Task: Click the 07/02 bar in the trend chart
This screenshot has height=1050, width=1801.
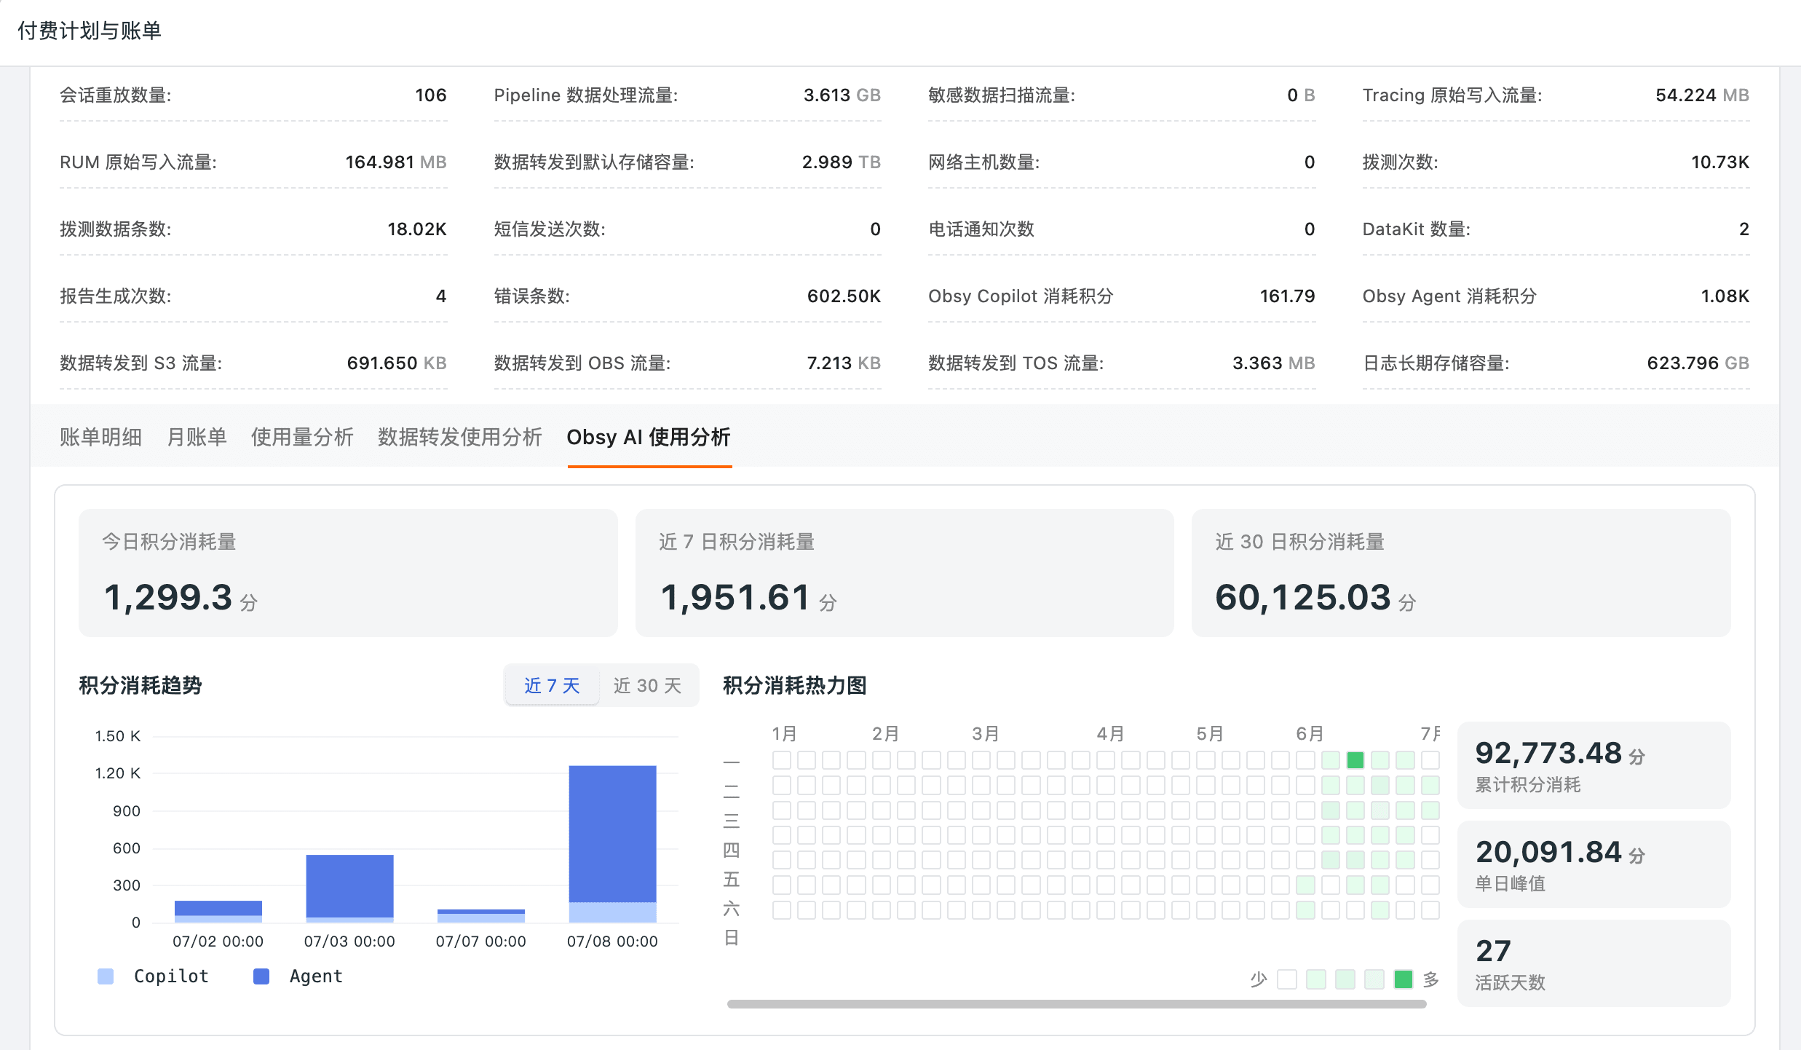Action: (x=218, y=912)
